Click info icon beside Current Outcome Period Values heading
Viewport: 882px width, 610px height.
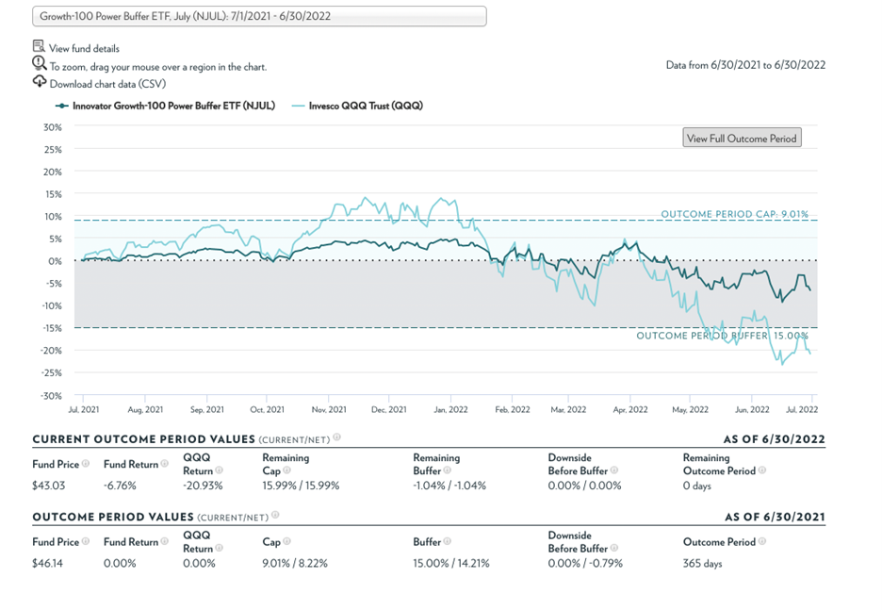pyautogui.click(x=337, y=437)
